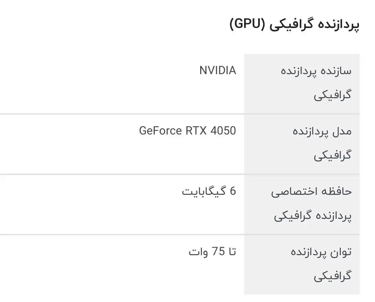Click گرافیکی below توان پردازنده label

[x=332, y=276]
